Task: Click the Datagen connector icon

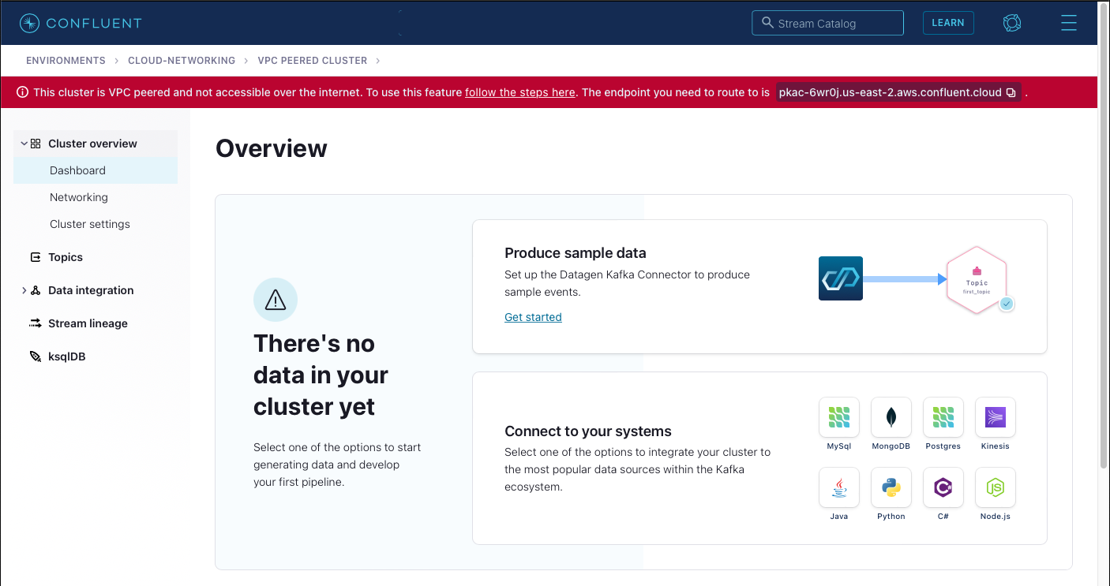Action: point(841,278)
